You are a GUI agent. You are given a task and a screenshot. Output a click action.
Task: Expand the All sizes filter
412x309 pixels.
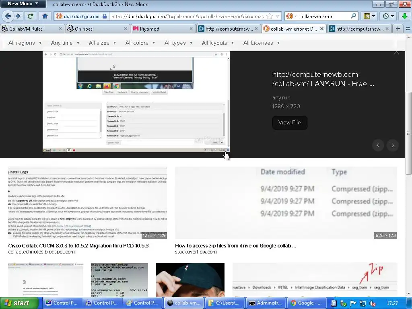pos(102,43)
